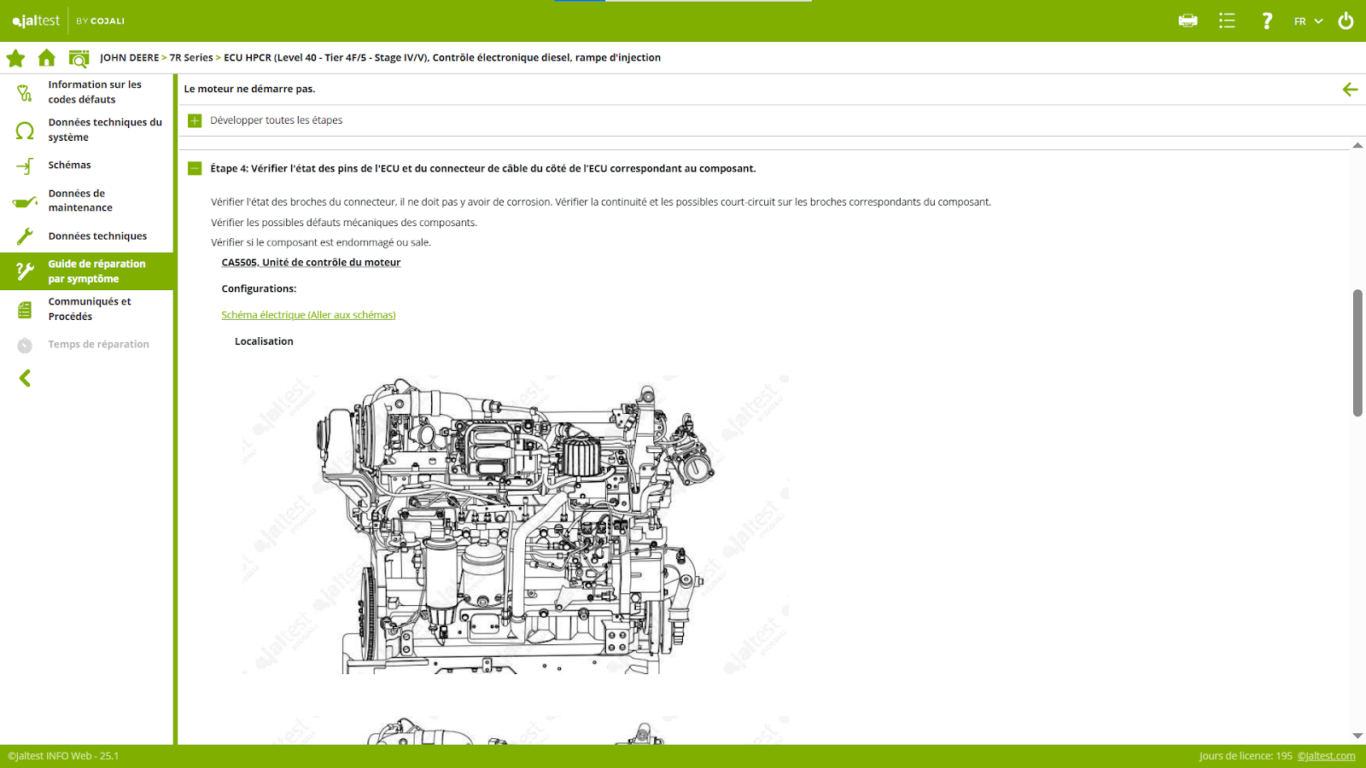Viewport: 1366px width, 768px height.
Task: Click the wrench Données techniques icon
Action: click(x=25, y=236)
